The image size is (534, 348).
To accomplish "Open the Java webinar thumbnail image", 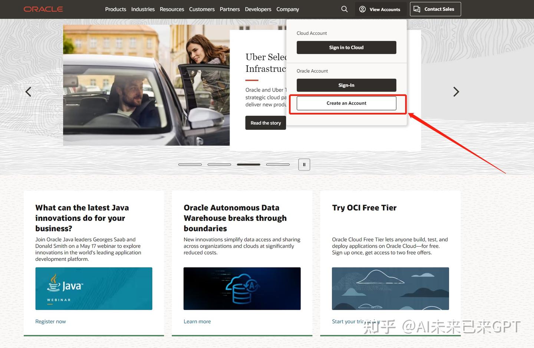I will (x=94, y=289).
